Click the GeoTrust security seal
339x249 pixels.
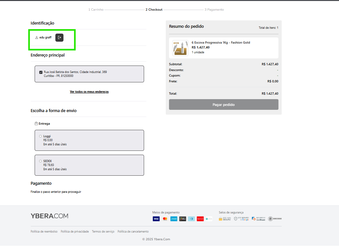pos(259,219)
